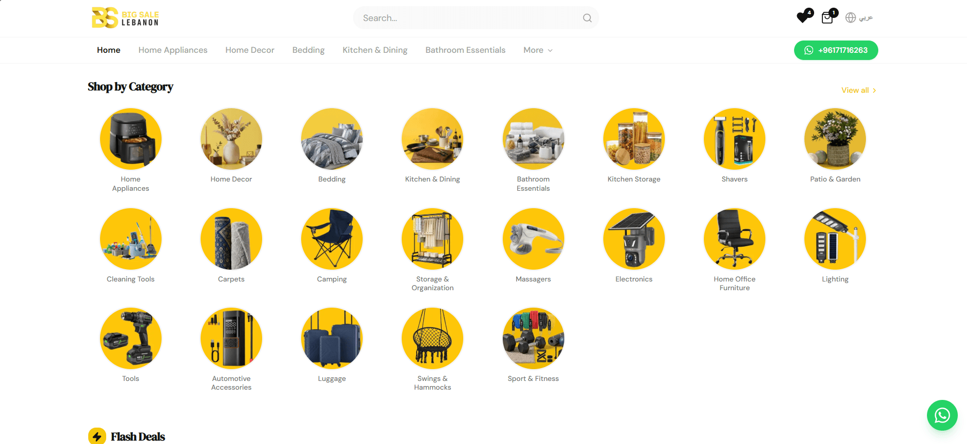The image size is (967, 444).
Task: Open the Kitchen Storage category circle
Action: (x=634, y=139)
